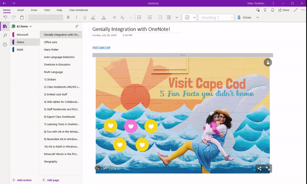
Task: Click the sort pages icon
Action: pyautogui.click(x=77, y=26)
